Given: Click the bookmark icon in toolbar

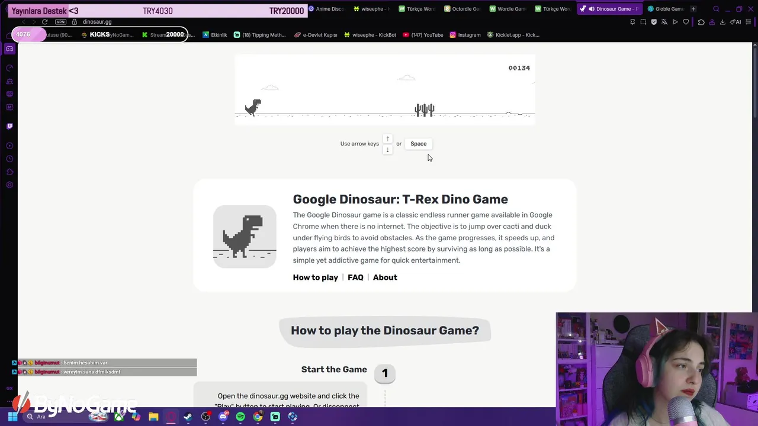Looking at the screenshot, I should click(x=632, y=22).
